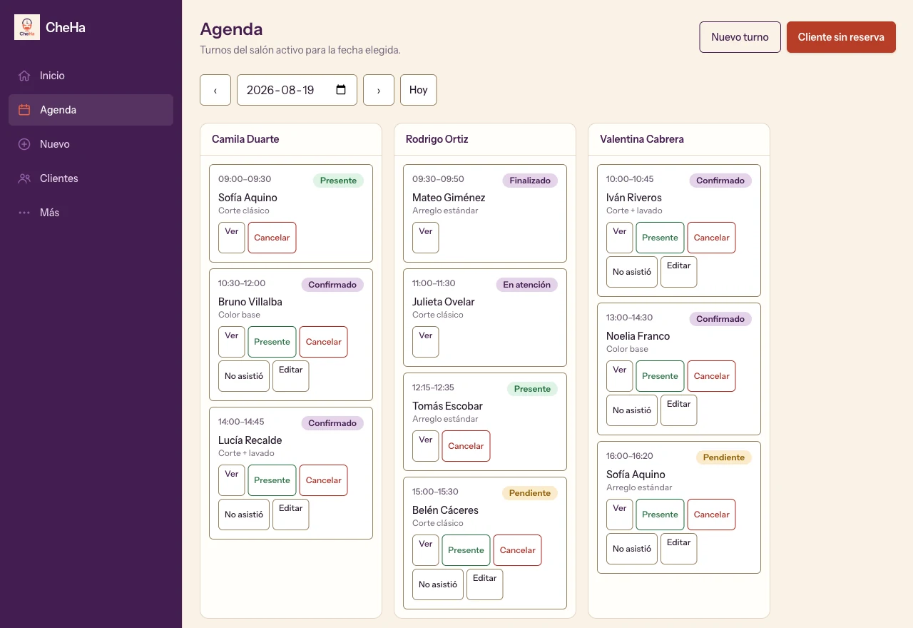Open Inicio in the sidebar
Image resolution: width=913 pixels, height=628 pixels.
click(91, 76)
